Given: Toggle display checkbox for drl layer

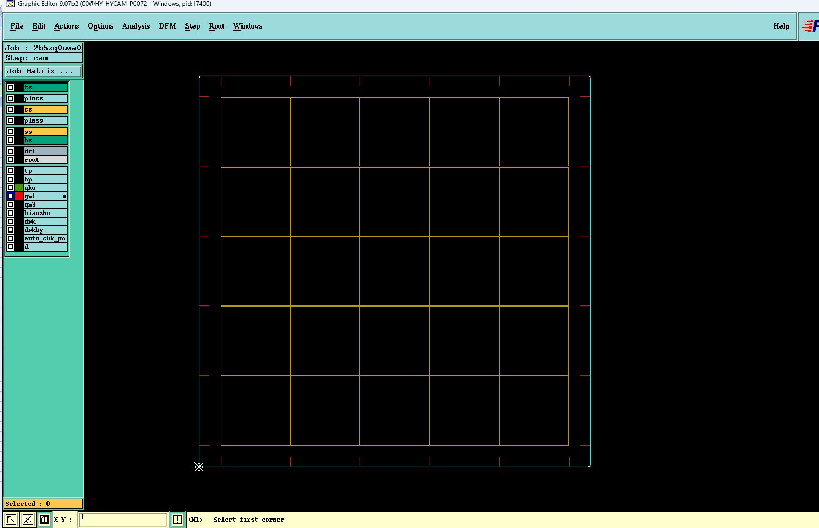Looking at the screenshot, I should pyautogui.click(x=11, y=151).
